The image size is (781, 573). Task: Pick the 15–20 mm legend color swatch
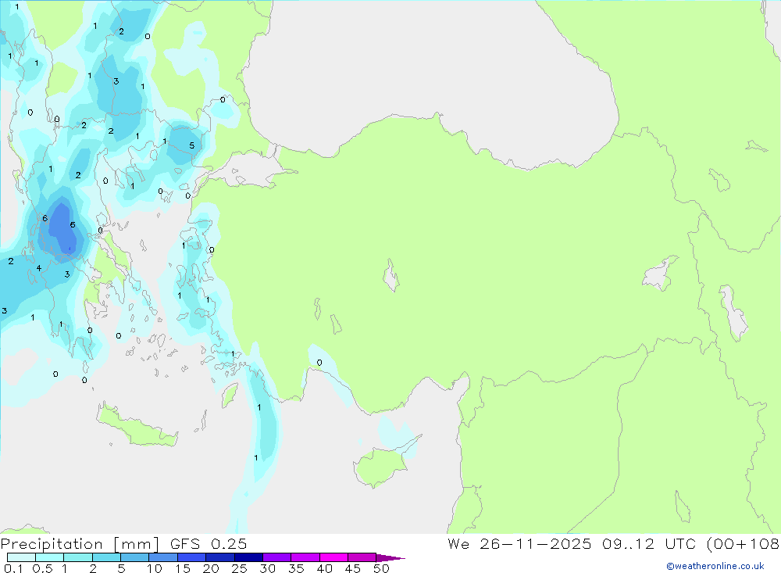[192, 557]
